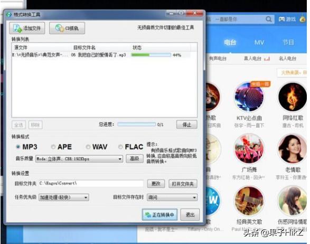Screen dimensions: 310x244
Task: Click the CD抓轨 rip CD button
Action: [x=67, y=28]
